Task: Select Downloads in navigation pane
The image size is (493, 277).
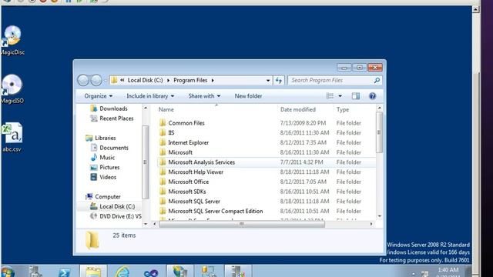Action: pos(109,108)
